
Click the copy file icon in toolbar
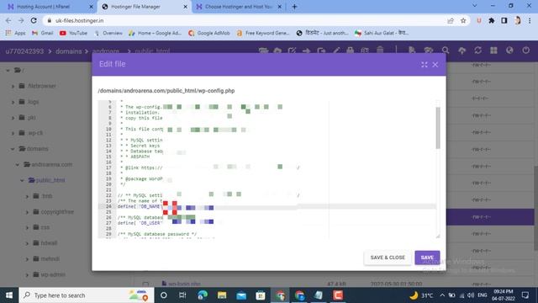click(321, 50)
